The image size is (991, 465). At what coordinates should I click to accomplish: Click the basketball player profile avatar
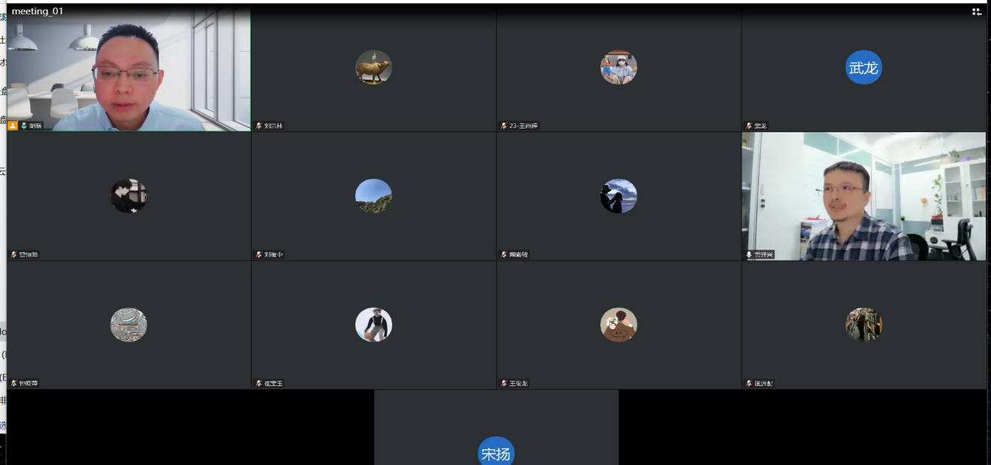[x=373, y=325]
